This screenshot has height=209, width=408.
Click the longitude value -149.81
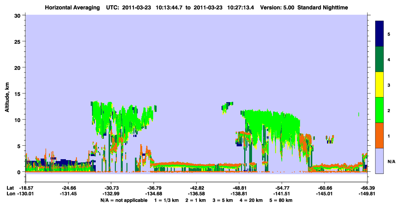point(367,194)
